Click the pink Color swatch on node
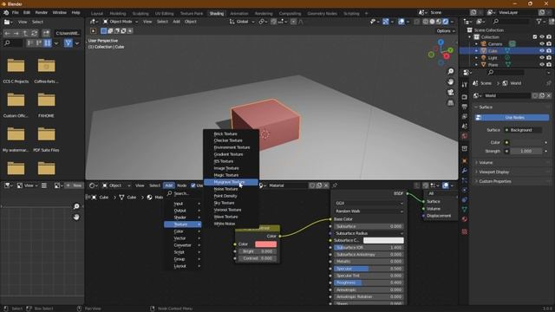 tap(266, 244)
